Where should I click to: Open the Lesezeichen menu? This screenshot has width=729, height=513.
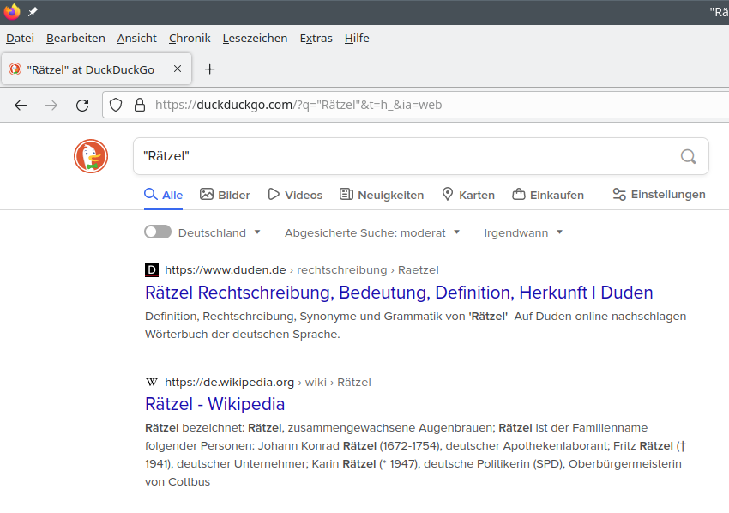255,38
